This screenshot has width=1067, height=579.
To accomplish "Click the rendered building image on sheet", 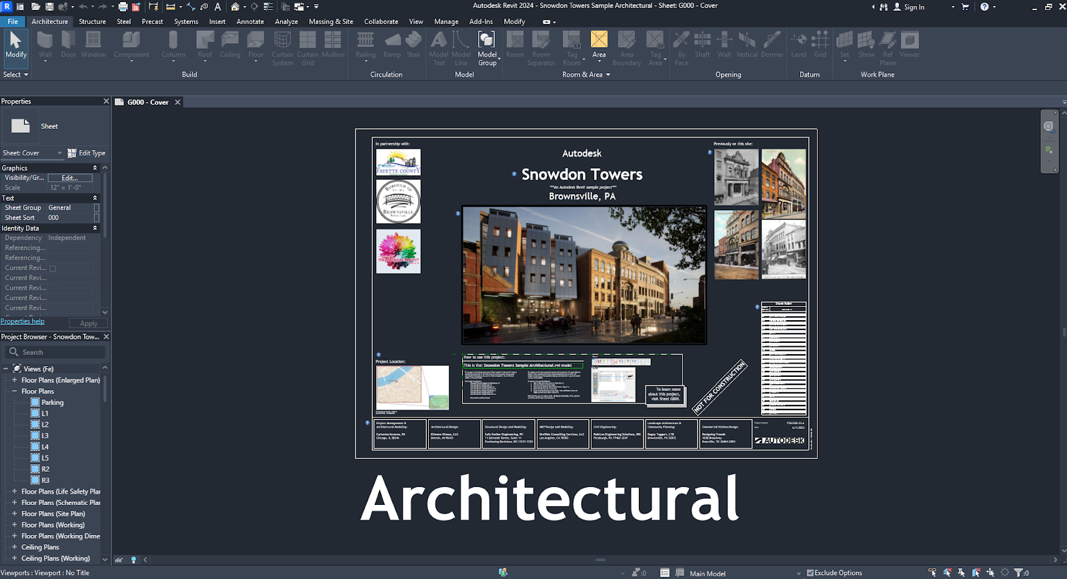I will [584, 275].
